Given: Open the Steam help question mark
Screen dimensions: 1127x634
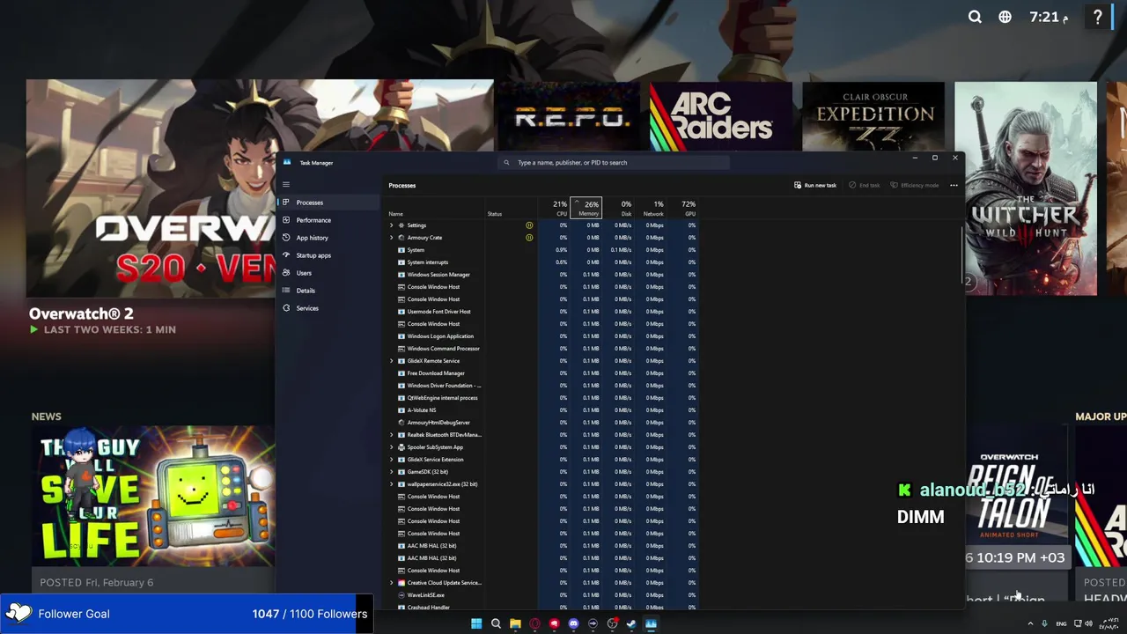Looking at the screenshot, I should pos(1098,17).
